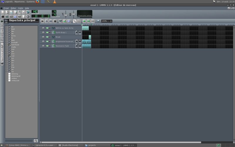Screen dimensions: 235x147
Task: Open the instrument plugins sidebar tab
Action: coord(2,21)
